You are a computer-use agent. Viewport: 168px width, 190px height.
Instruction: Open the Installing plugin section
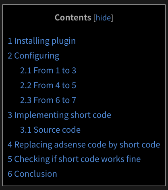41,41
